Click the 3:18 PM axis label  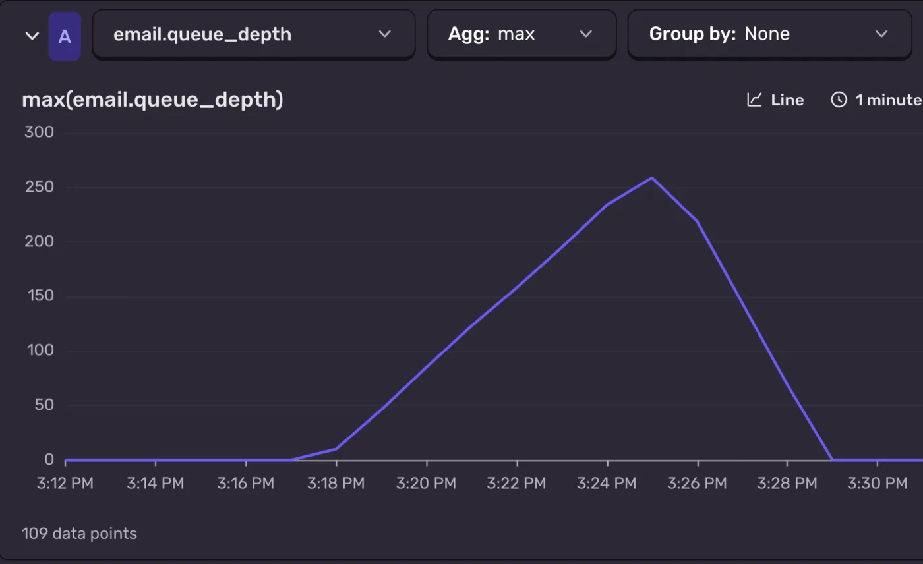coord(336,483)
